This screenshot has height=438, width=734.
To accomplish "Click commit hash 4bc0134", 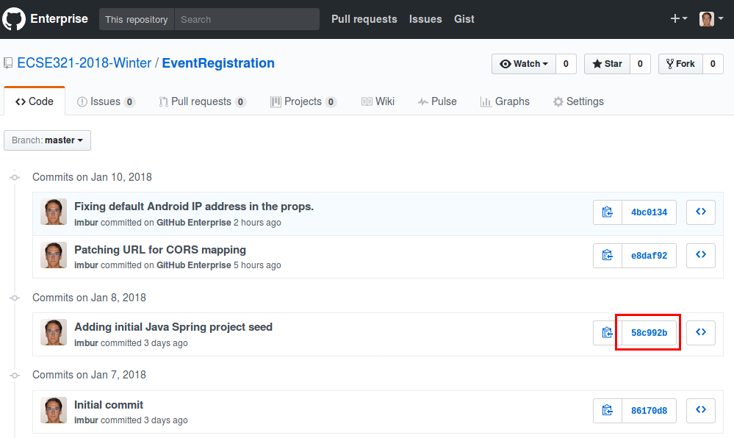I will 650,212.
